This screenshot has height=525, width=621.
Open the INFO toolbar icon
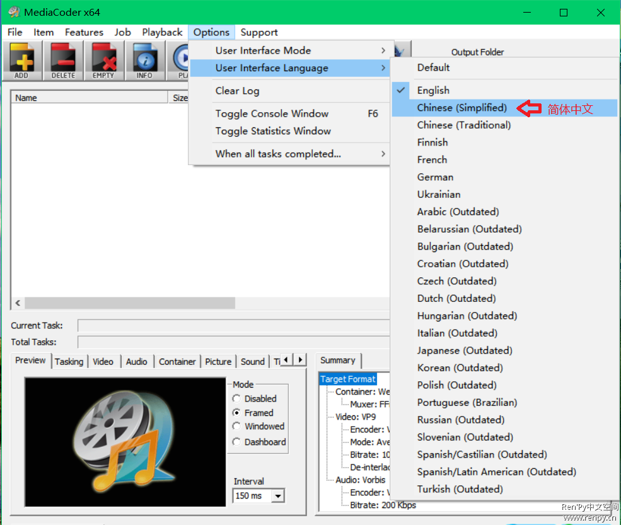coord(145,61)
